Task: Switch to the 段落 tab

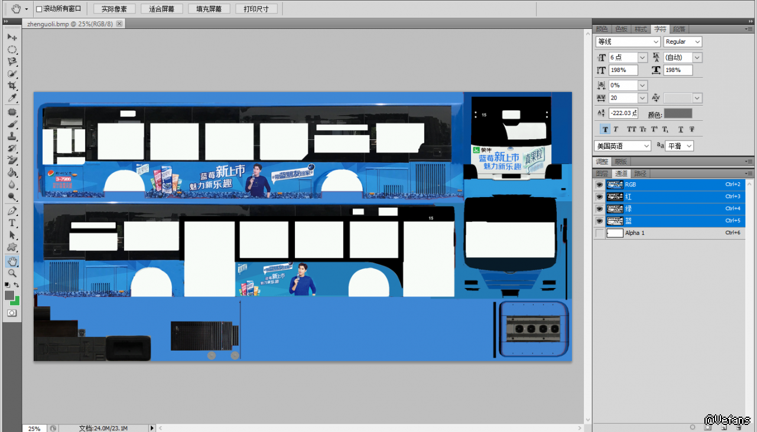Action: [679, 29]
